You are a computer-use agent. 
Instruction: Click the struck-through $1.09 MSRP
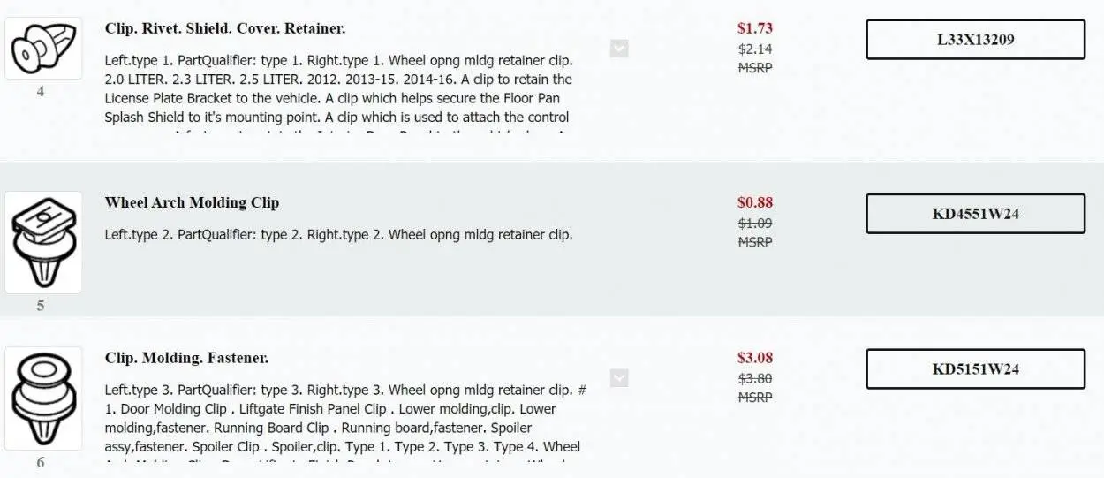click(755, 224)
